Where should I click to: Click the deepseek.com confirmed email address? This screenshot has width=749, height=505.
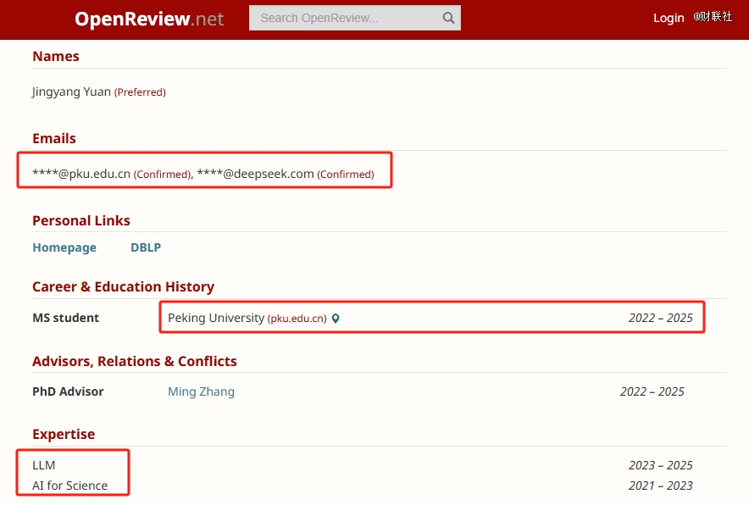[255, 174]
